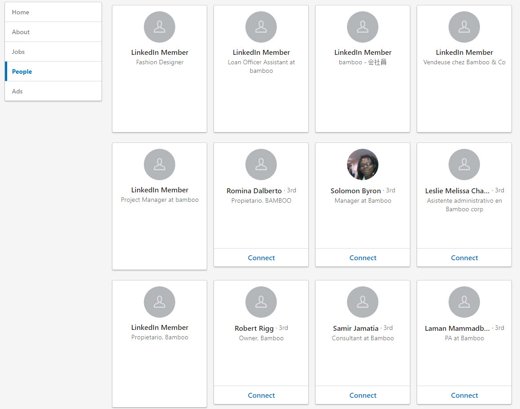Click 'bamboo - 会社員' headline text
Viewport: 520px width, 409px height.
363,62
